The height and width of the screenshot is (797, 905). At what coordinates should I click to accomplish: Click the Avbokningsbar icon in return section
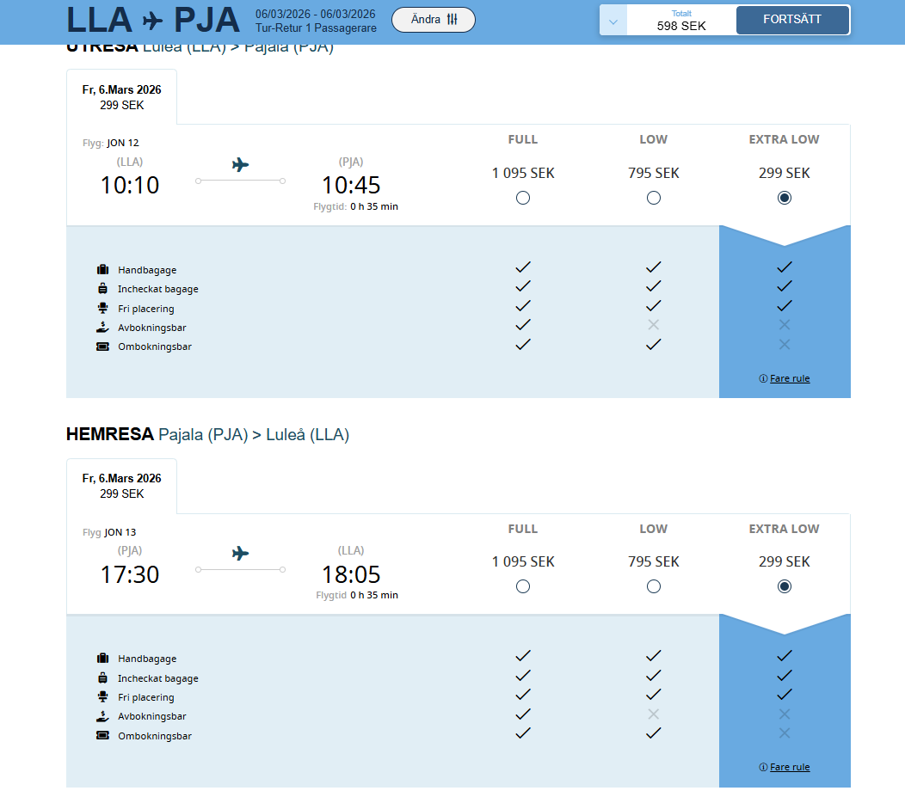click(x=103, y=716)
